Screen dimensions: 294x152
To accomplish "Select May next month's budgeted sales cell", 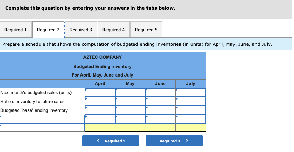I will tap(130, 93).
